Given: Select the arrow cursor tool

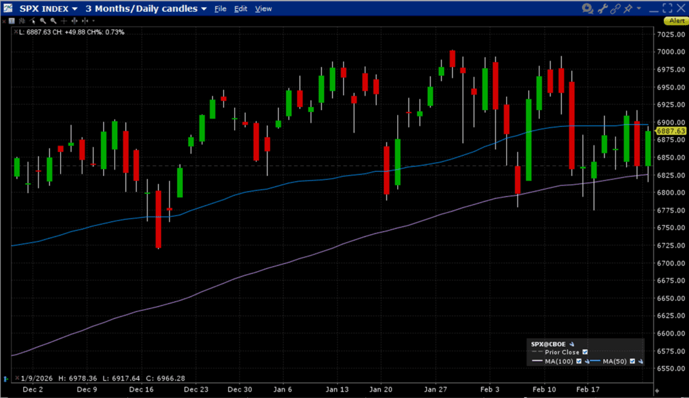Looking at the screenshot, I should pyautogui.click(x=33, y=21).
